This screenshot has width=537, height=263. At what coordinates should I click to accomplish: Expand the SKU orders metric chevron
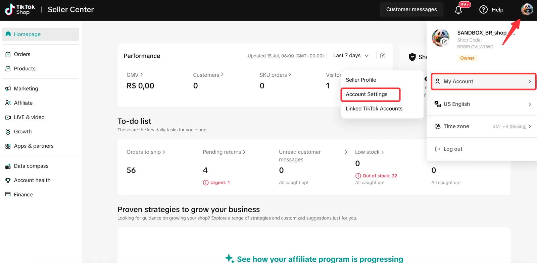pos(290,74)
